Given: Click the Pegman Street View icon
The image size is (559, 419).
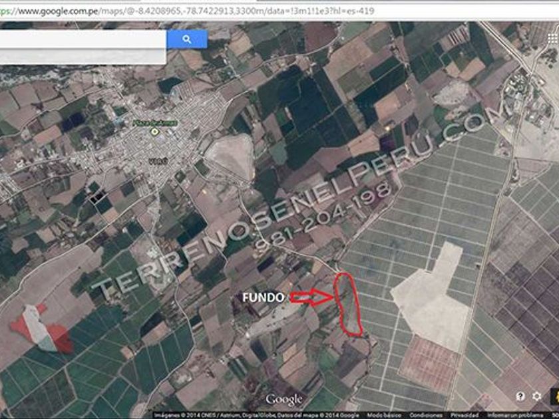Looking at the screenshot, I should 556,396.
